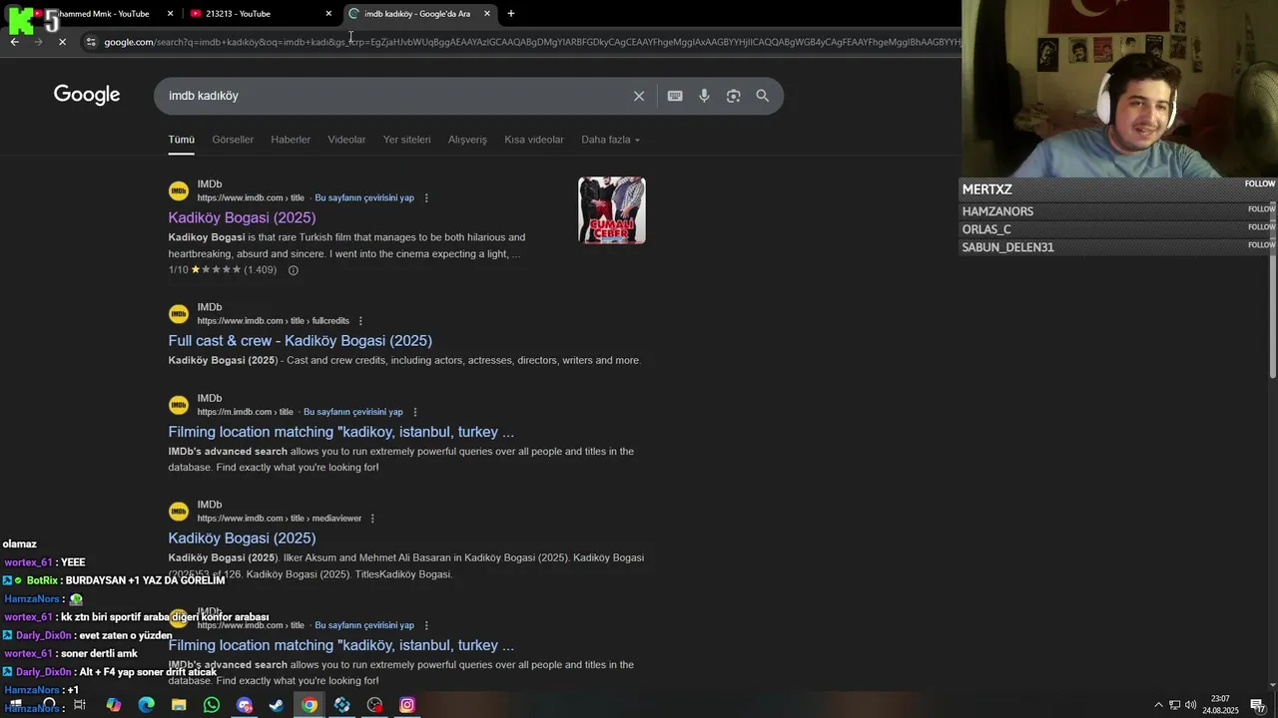Screen dimensions: 1278x718
Task: Open Discord from the taskbar
Action: click(x=245, y=705)
